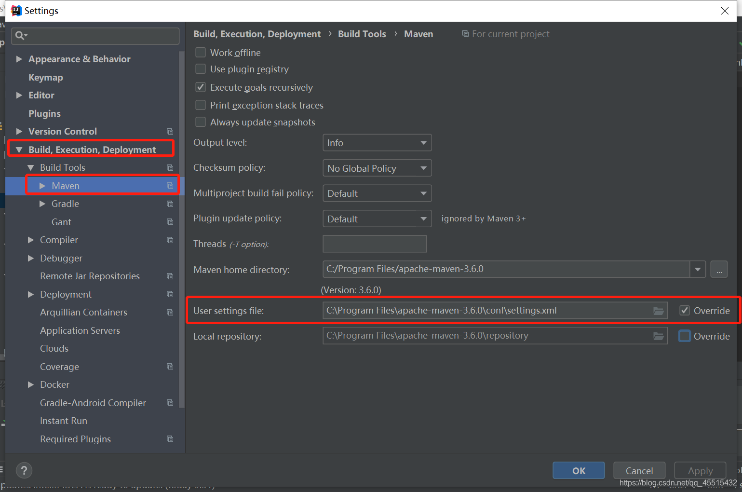Click the search magnifier icon in settings
This screenshot has height=492, width=742.
pyautogui.click(x=21, y=35)
